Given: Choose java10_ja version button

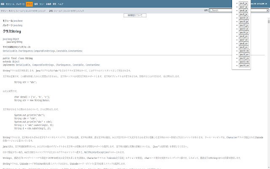Looking at the screenshot, I should pos(244,18).
